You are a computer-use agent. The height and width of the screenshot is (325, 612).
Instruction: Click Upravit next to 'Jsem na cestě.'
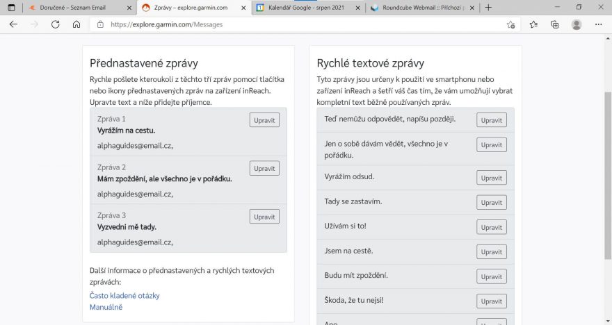[x=492, y=252]
